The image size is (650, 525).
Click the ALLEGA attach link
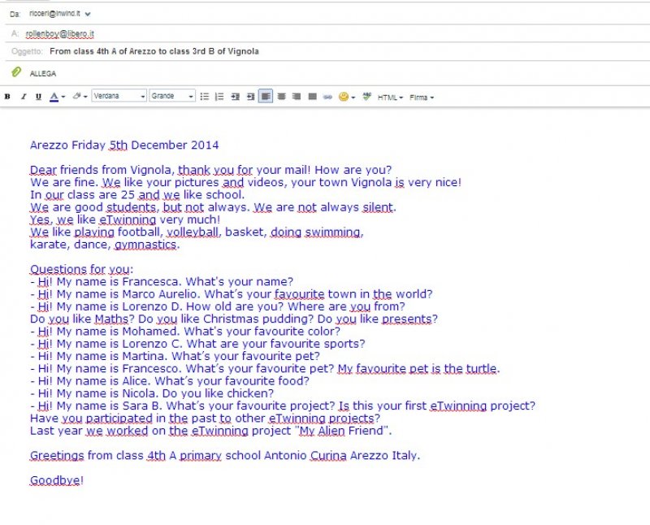click(43, 74)
